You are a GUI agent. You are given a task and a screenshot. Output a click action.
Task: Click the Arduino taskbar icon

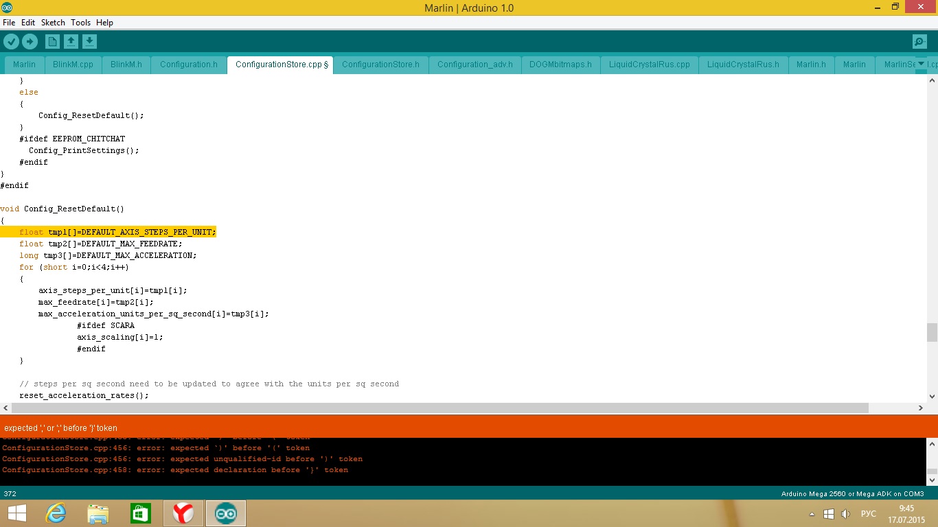coord(225,513)
